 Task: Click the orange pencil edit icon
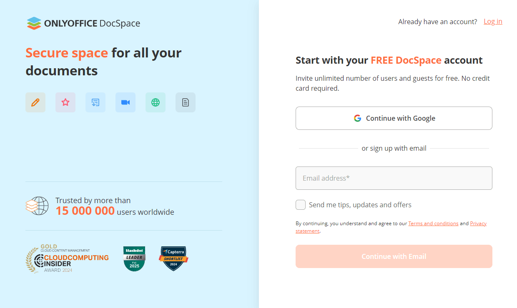pyautogui.click(x=35, y=102)
